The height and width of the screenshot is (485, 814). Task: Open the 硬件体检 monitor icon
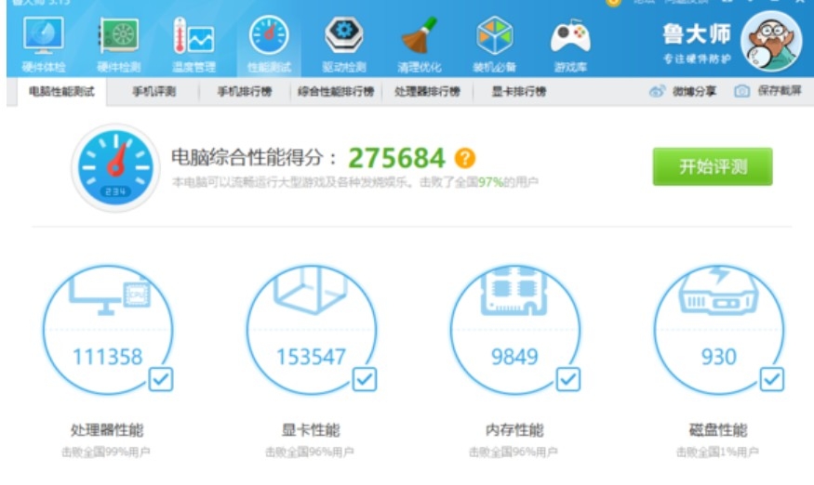(44, 36)
